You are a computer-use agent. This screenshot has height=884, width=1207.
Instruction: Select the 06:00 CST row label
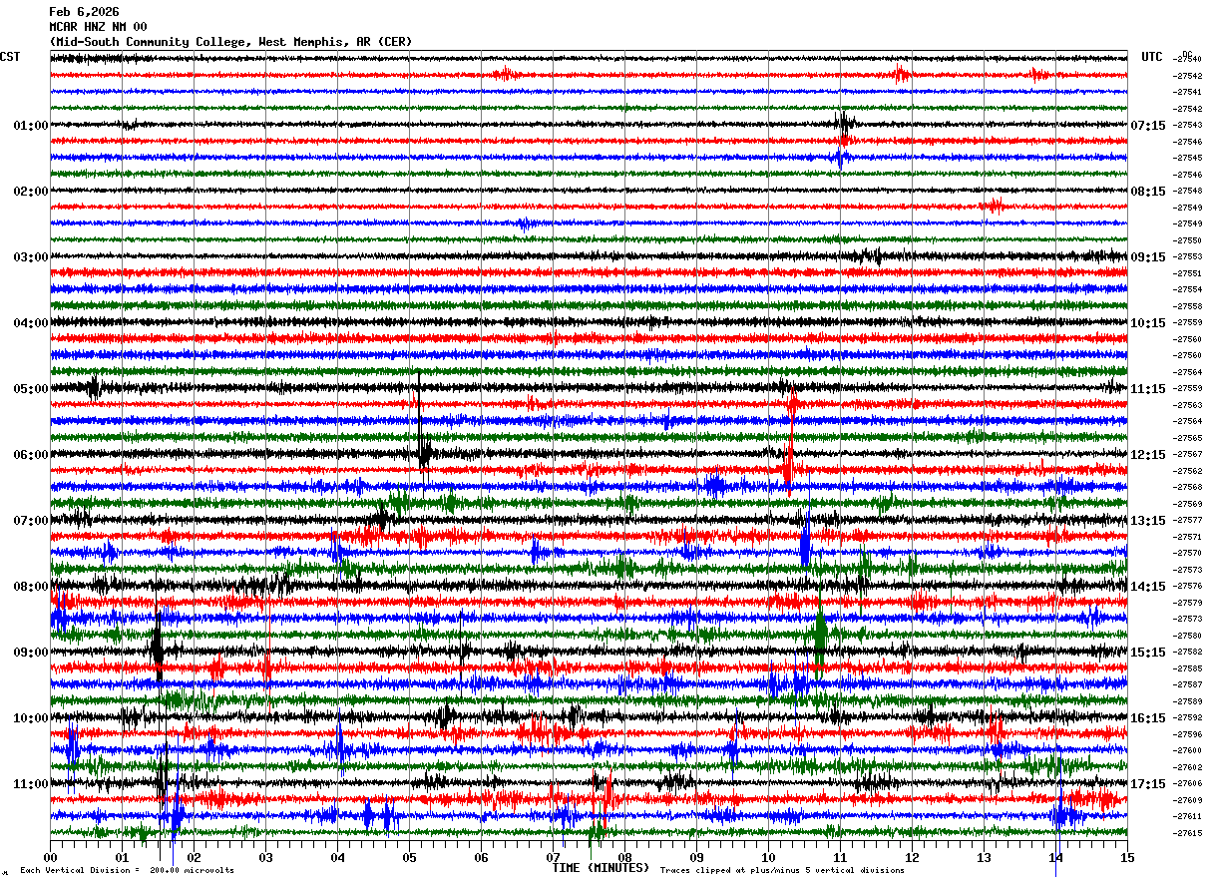point(31,455)
